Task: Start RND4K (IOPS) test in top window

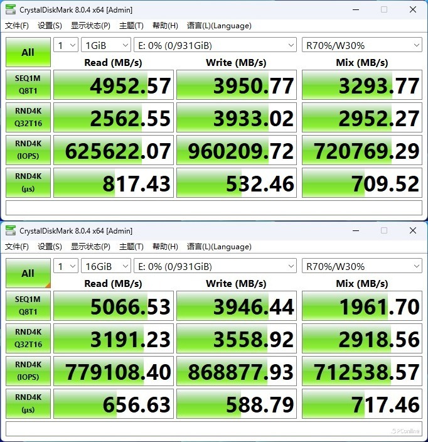Action: click(x=28, y=150)
